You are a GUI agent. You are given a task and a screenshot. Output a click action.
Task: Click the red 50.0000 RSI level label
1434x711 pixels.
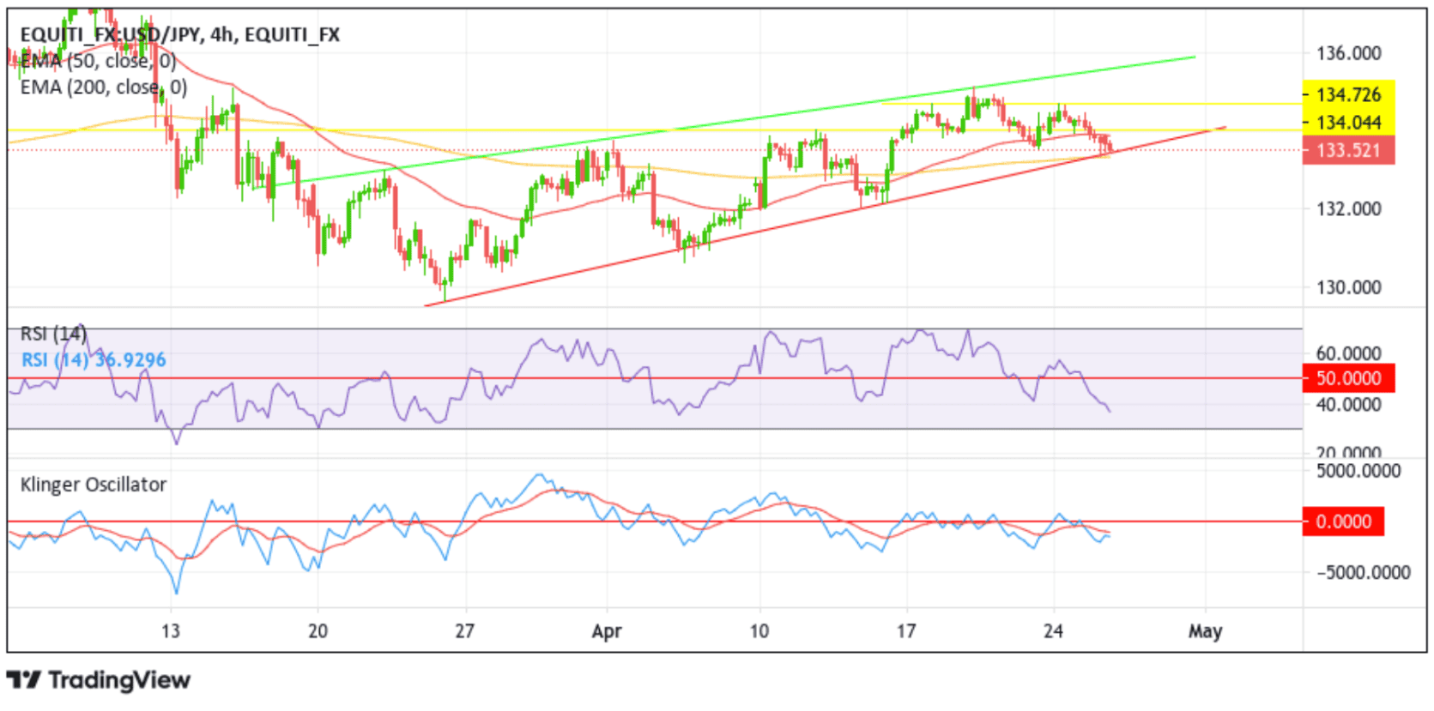pos(1348,378)
